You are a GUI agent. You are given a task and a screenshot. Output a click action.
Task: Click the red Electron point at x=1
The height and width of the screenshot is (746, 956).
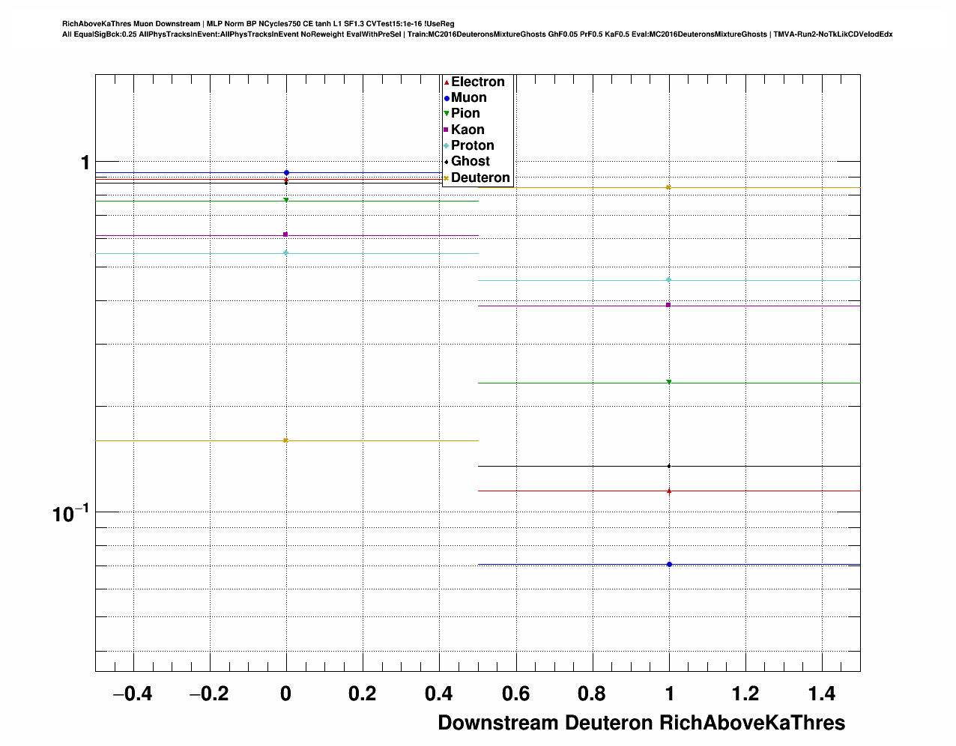[668, 491]
